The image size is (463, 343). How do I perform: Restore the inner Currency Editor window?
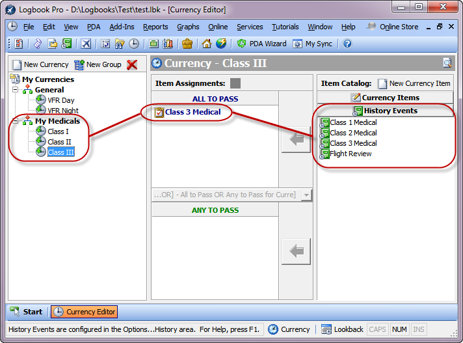(440, 27)
